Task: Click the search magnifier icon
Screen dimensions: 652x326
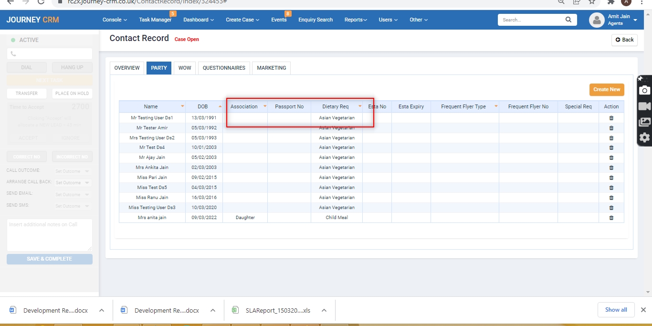Action: tap(568, 20)
